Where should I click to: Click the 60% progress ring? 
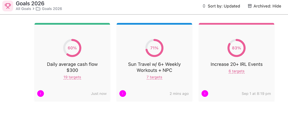coord(72,48)
